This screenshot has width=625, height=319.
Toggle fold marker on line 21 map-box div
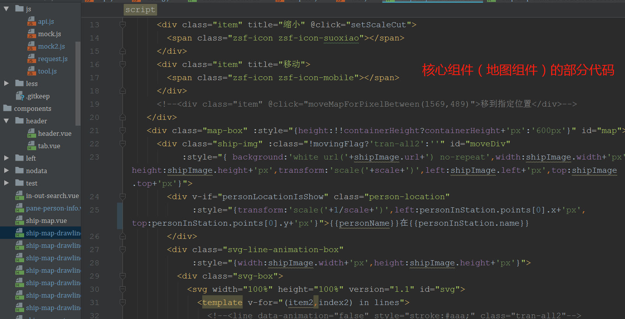[123, 131]
